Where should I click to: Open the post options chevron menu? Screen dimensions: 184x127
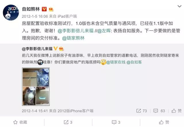pos(179,6)
